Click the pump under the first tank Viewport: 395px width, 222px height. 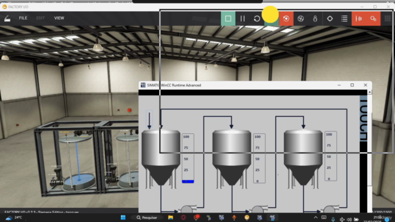187,209
